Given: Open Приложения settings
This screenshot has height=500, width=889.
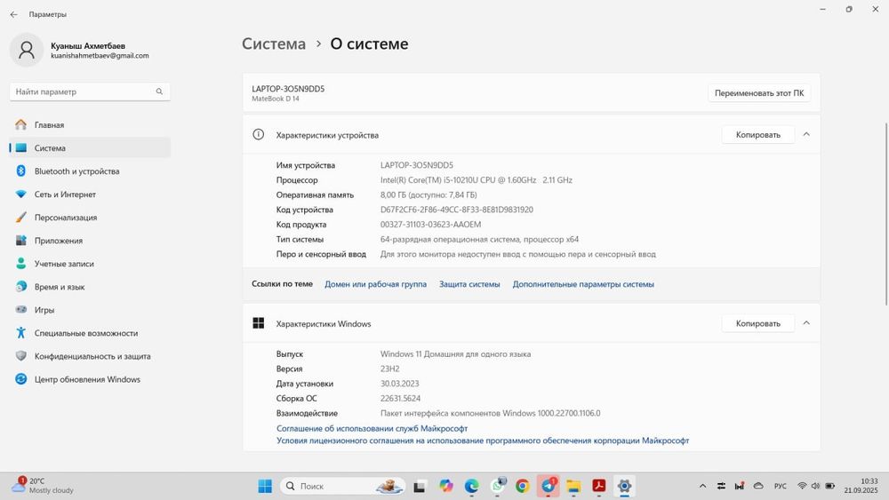Looking at the screenshot, I should click(90, 241).
